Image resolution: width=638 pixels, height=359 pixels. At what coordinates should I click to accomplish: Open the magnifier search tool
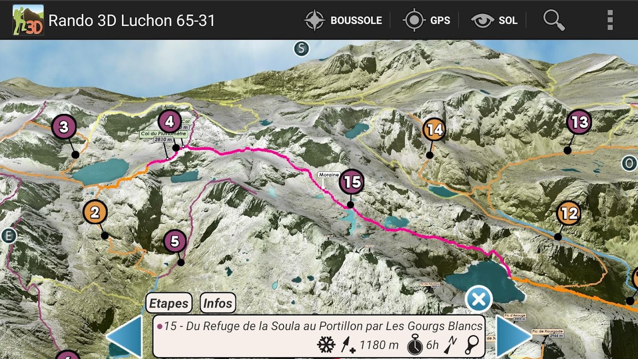(554, 20)
